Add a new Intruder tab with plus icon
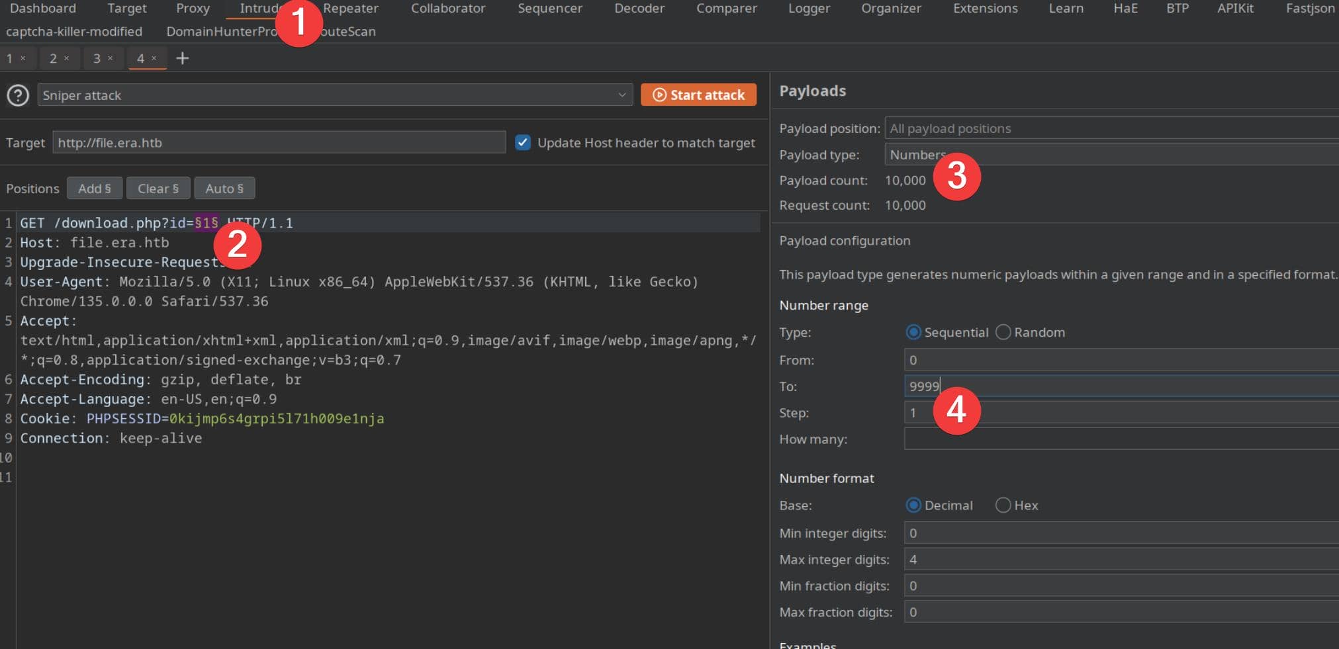Viewport: 1339px width, 649px height. click(182, 58)
